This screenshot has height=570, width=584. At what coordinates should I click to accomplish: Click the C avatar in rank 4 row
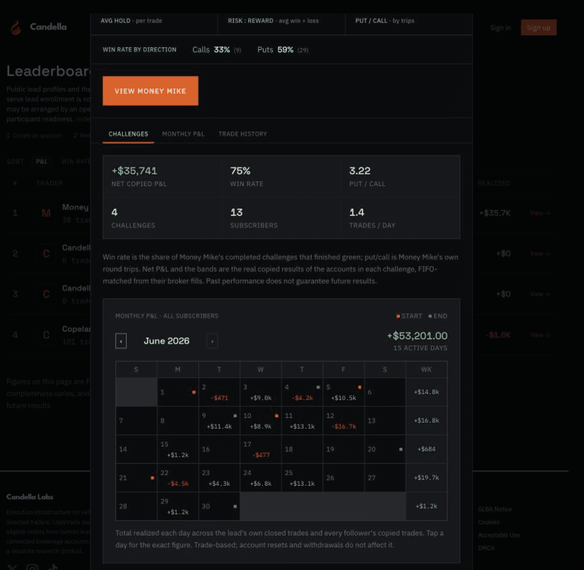46,335
